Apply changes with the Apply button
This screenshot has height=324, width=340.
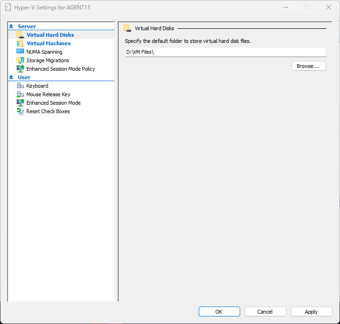coord(311,312)
